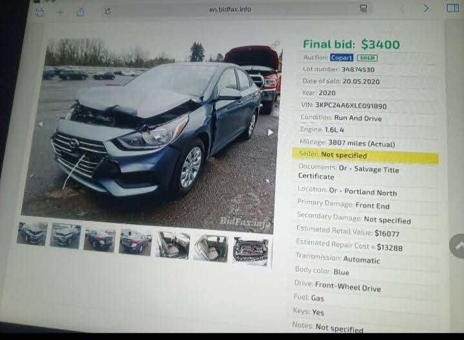
Task: Reload the page with refresh icon
Action: pos(108,12)
